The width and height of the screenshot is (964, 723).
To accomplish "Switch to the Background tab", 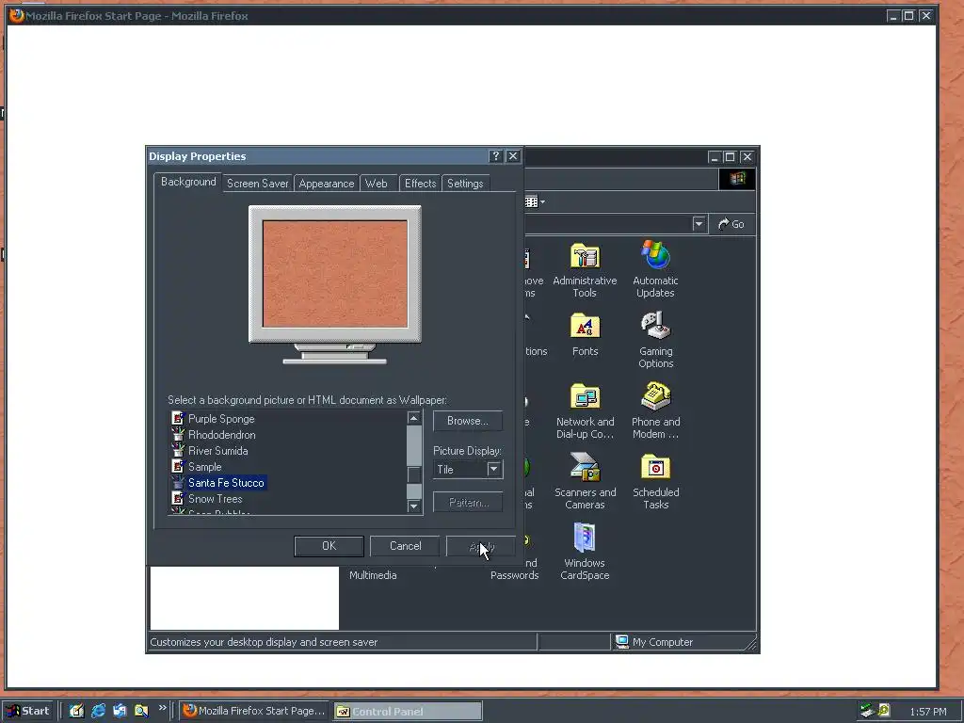I will tap(188, 182).
